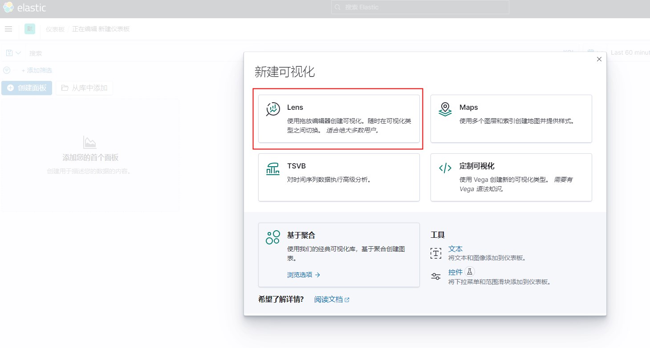This screenshot has width=650, height=348.
Task: Click the Maps location pin icon
Action: [x=445, y=109]
